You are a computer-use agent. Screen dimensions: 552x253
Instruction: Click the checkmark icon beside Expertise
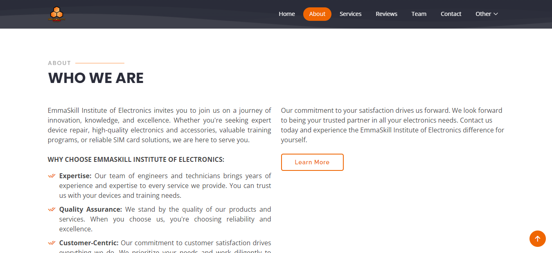click(x=52, y=176)
